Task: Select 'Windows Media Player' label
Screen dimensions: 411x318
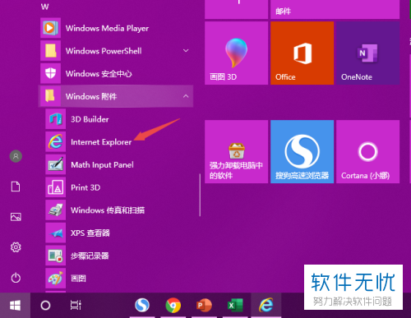Action: pyautogui.click(x=107, y=28)
